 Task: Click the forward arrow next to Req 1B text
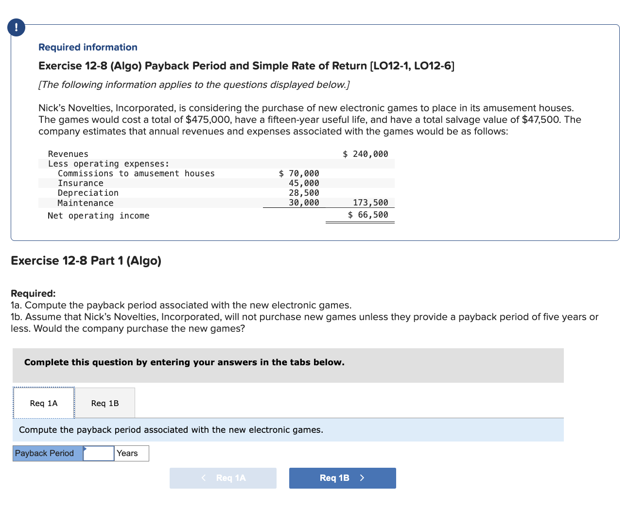tap(362, 478)
